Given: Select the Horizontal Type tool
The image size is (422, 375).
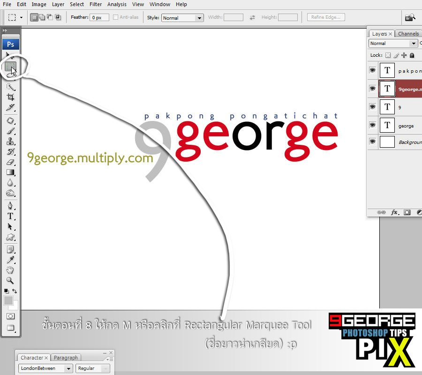Looking at the screenshot, I should pyautogui.click(x=10, y=216).
